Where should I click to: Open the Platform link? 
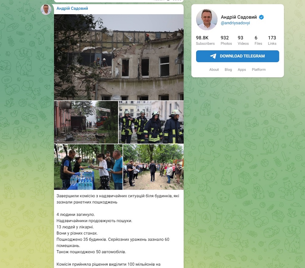[259, 69]
